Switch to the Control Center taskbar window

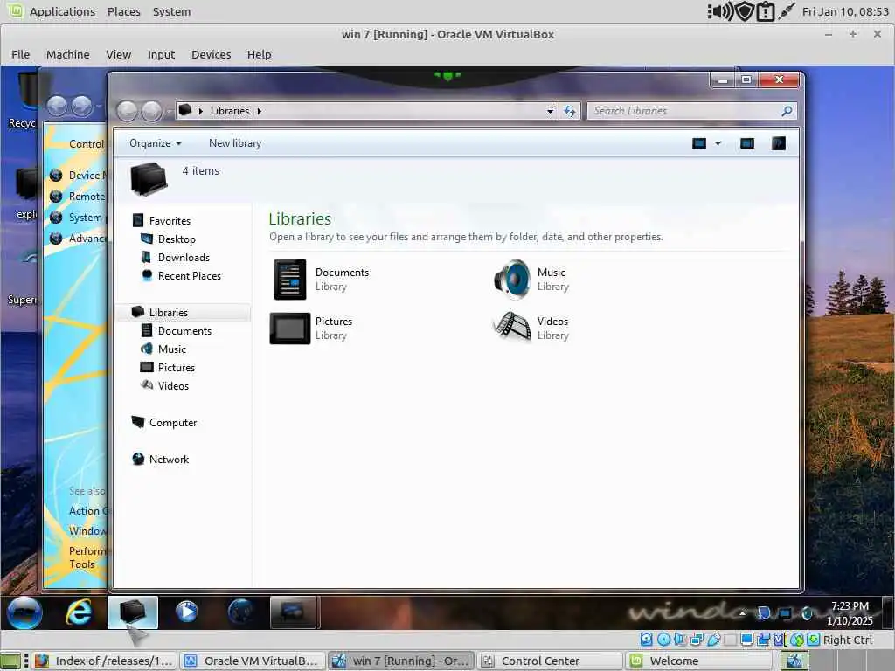point(550,661)
